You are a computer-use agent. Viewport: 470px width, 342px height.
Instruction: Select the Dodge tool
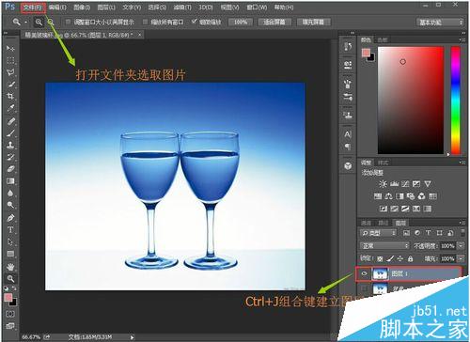click(x=10, y=205)
